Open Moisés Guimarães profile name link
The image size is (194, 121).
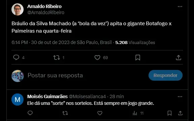[x=47, y=96]
